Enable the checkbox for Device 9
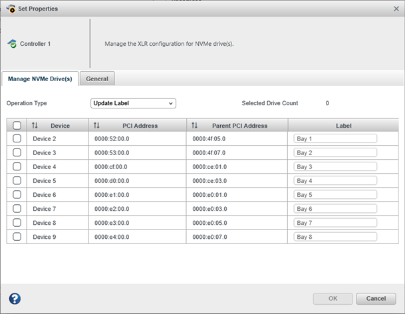 pyautogui.click(x=17, y=236)
